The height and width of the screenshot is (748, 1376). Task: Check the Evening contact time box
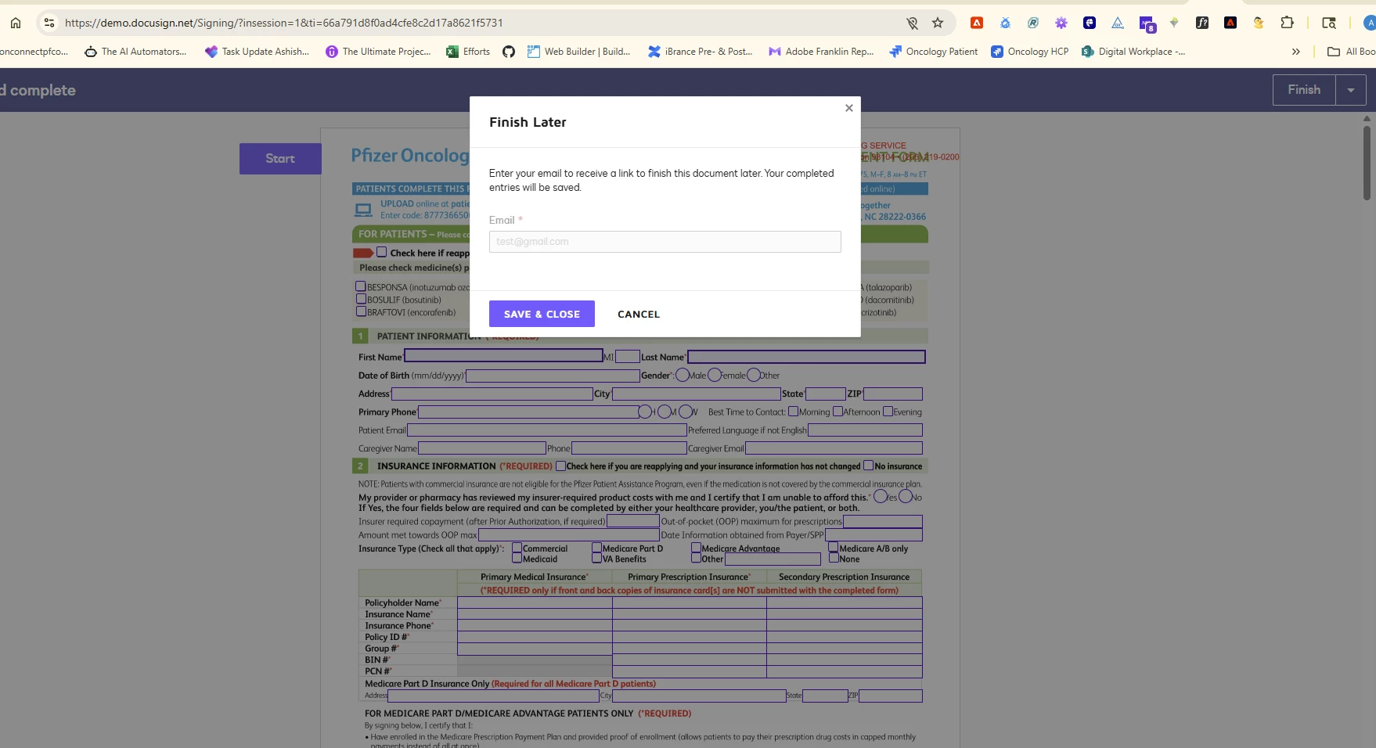coord(888,412)
